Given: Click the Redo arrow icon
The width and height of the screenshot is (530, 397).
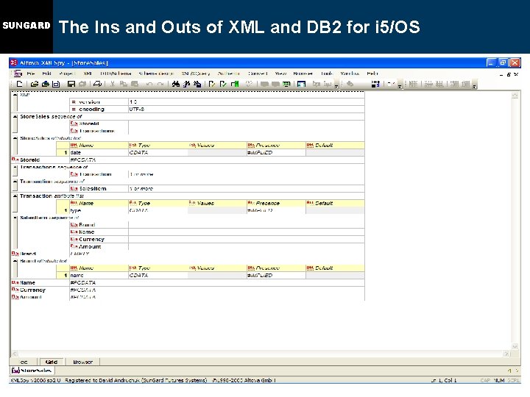Looking at the screenshot, I should [160, 84].
